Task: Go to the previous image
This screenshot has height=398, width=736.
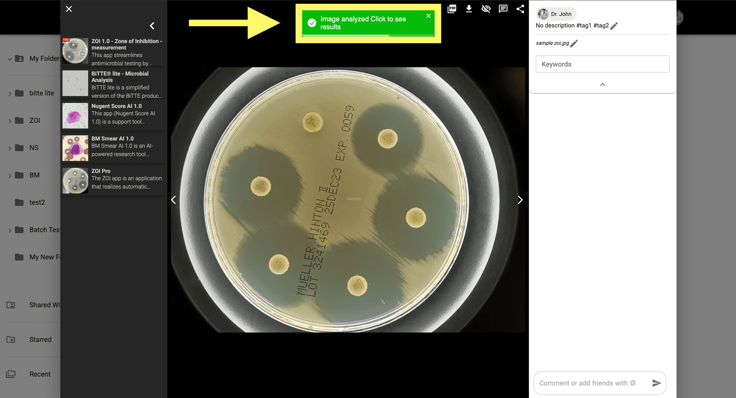Action: [x=174, y=200]
